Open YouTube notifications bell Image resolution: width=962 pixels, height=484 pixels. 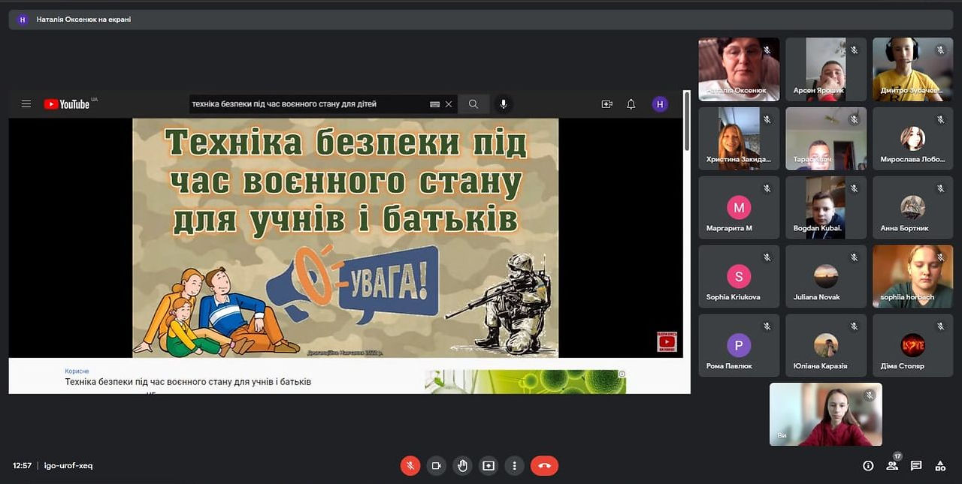click(x=631, y=104)
